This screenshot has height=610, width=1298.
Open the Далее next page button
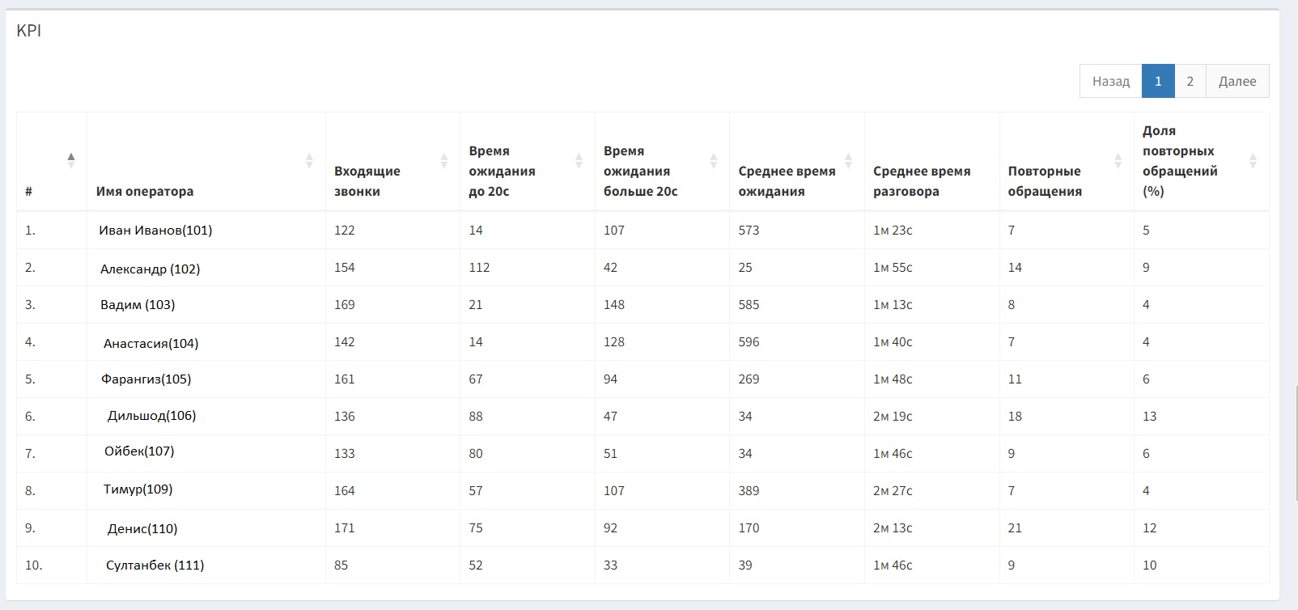pyautogui.click(x=1237, y=81)
